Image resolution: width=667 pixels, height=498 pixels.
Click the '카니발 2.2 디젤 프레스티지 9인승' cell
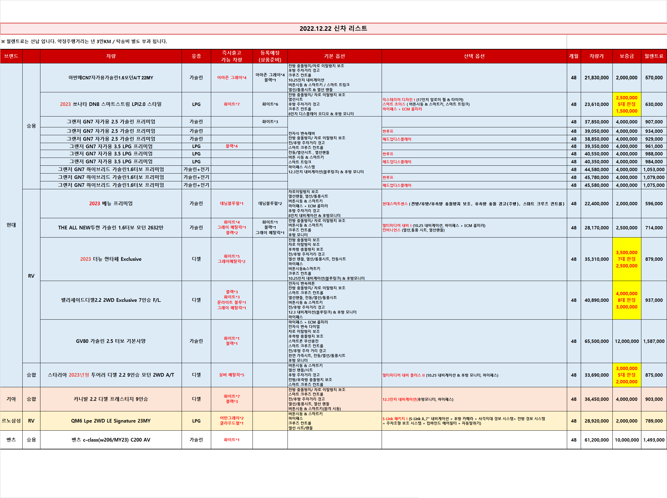[111, 399]
